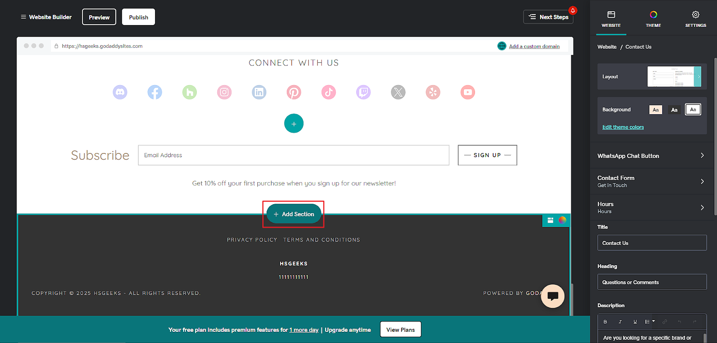
Task: Click the notification bell badge on Next Steps
Action: [x=573, y=10]
